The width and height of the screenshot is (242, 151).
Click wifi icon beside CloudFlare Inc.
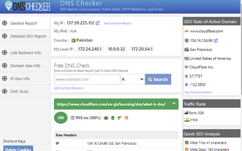click(x=186, y=67)
